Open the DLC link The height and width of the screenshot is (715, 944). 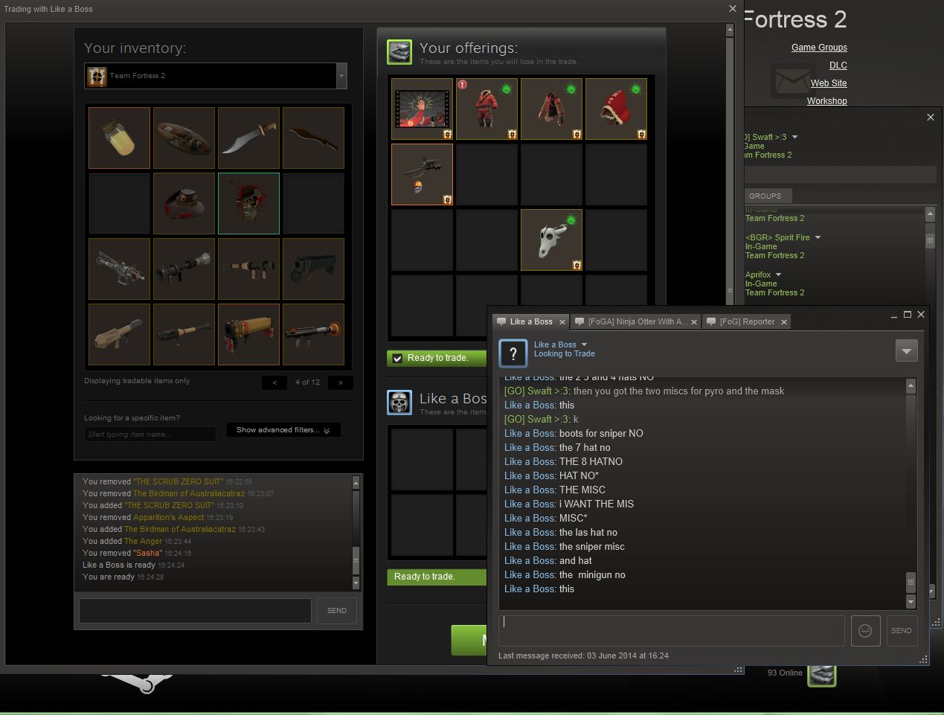pos(838,65)
